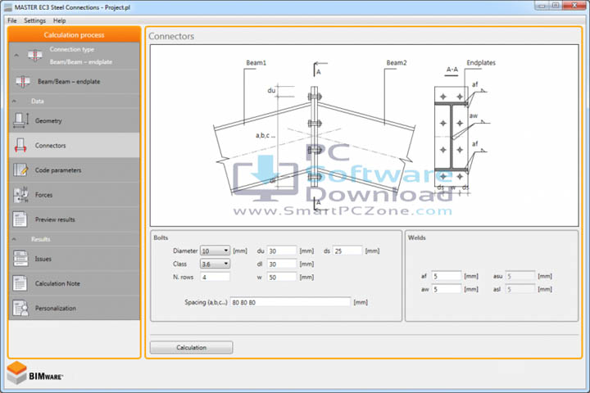Click the Code parameters pencil icon
590x393 pixels.
pyautogui.click(x=20, y=170)
